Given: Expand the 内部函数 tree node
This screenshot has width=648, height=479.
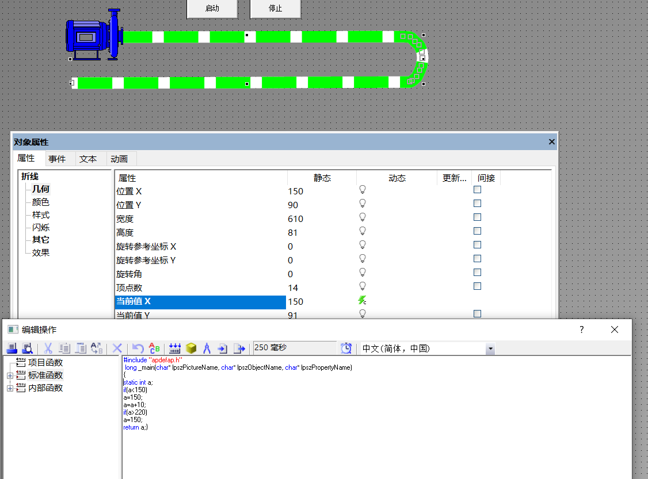Looking at the screenshot, I should click(x=10, y=388).
